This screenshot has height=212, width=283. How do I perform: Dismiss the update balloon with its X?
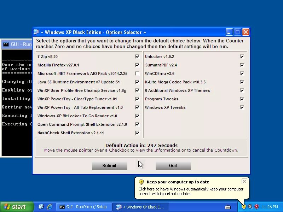(x=244, y=181)
